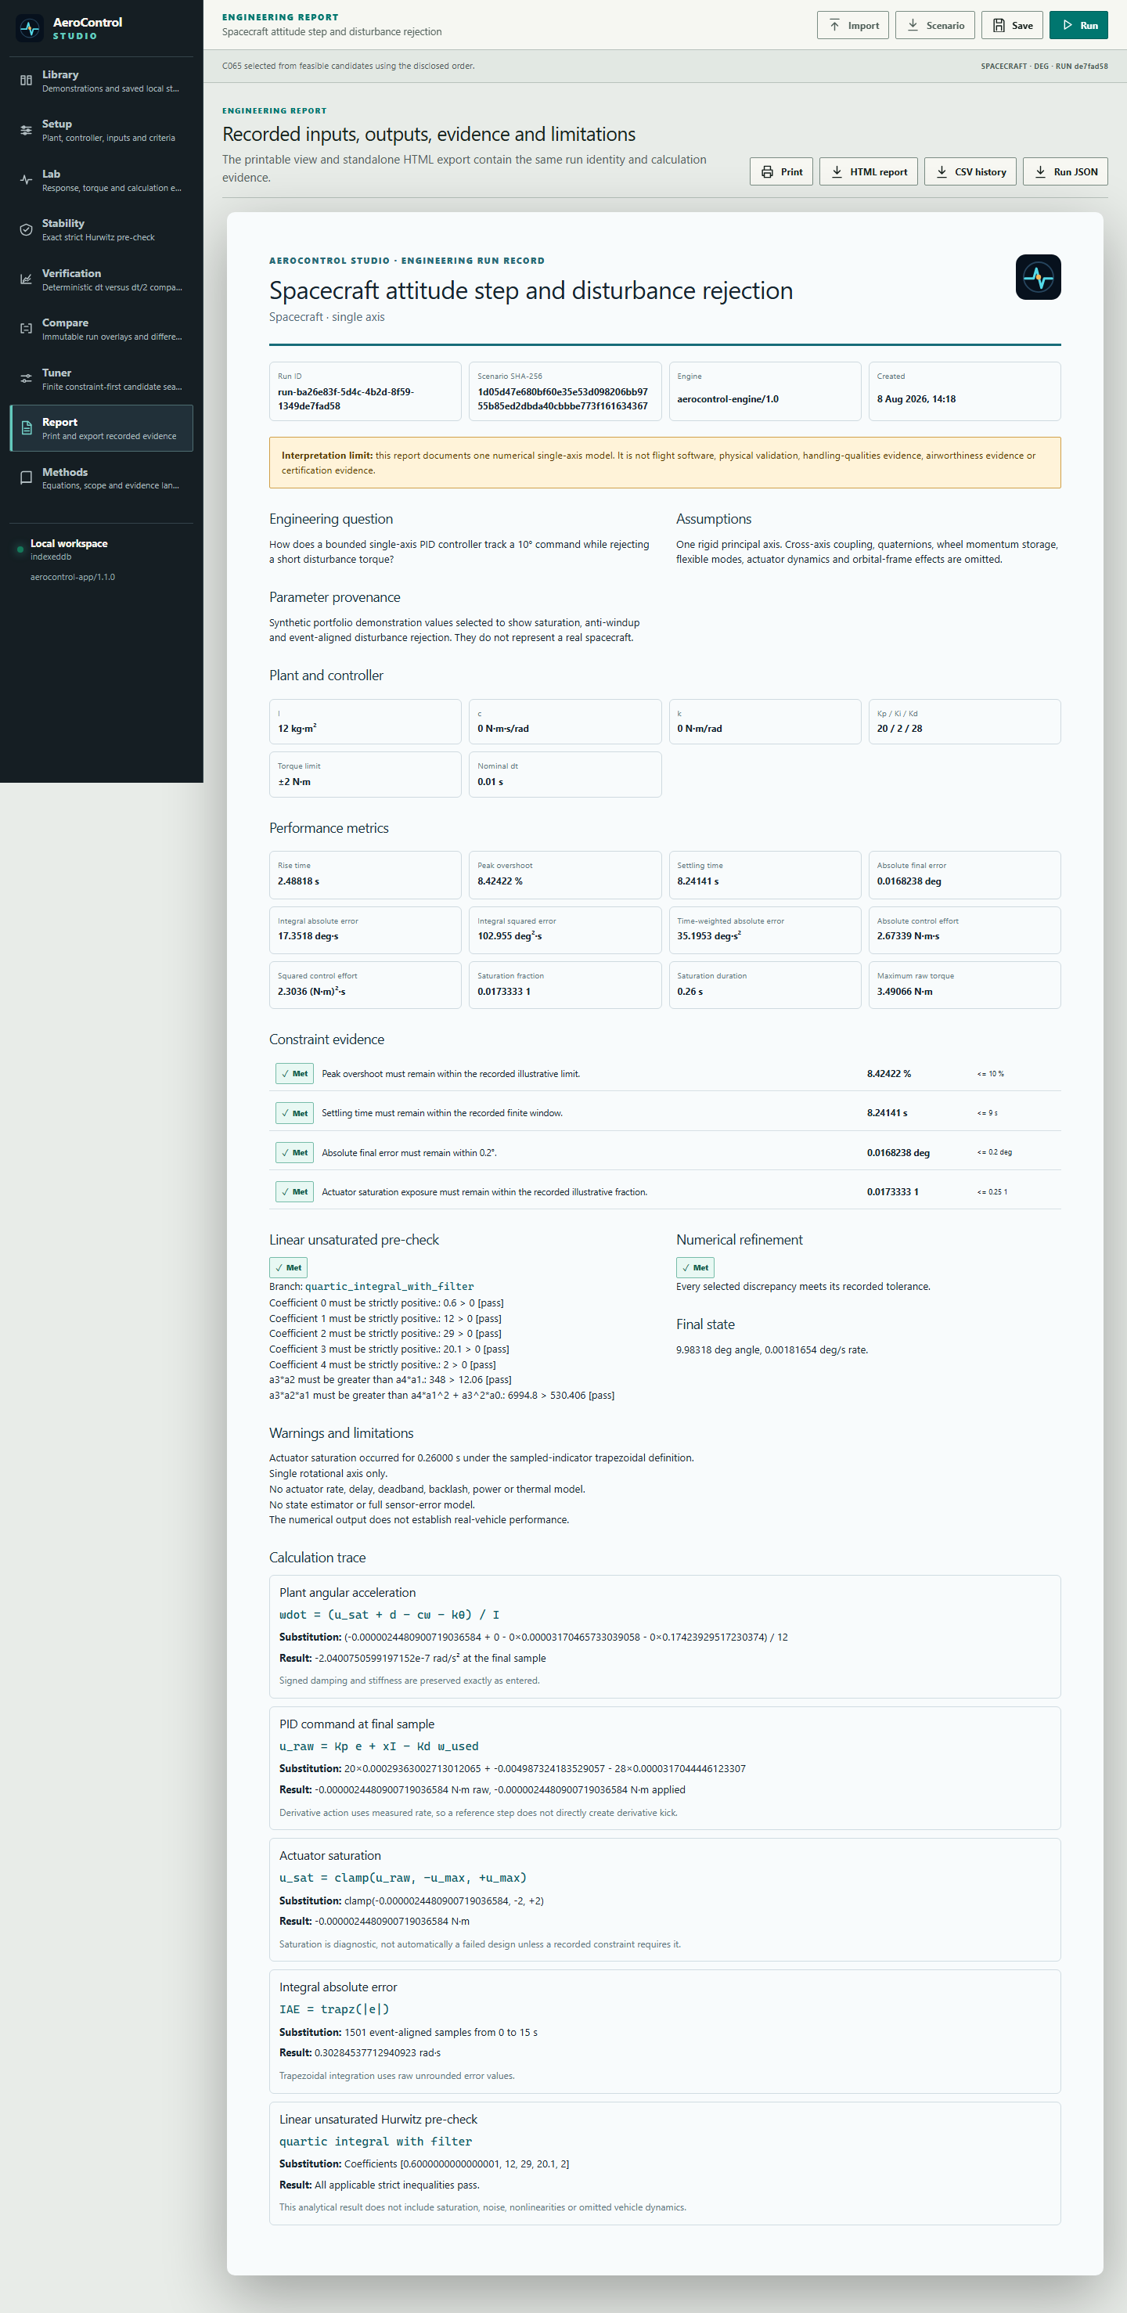This screenshot has height=2313, width=1127.
Task: Click the engine version aerocontrol-engine/1.0
Action: 727,398
